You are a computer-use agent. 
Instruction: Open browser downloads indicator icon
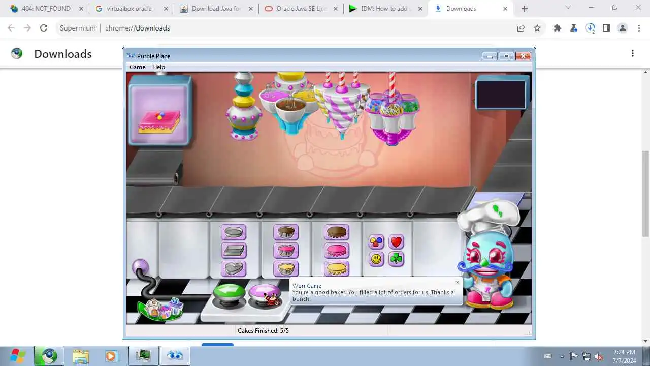(590, 28)
